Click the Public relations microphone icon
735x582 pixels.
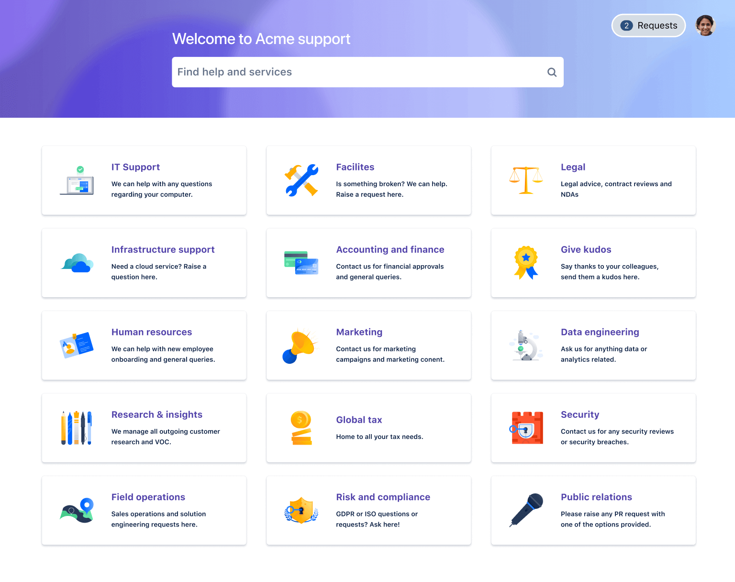[x=526, y=510]
